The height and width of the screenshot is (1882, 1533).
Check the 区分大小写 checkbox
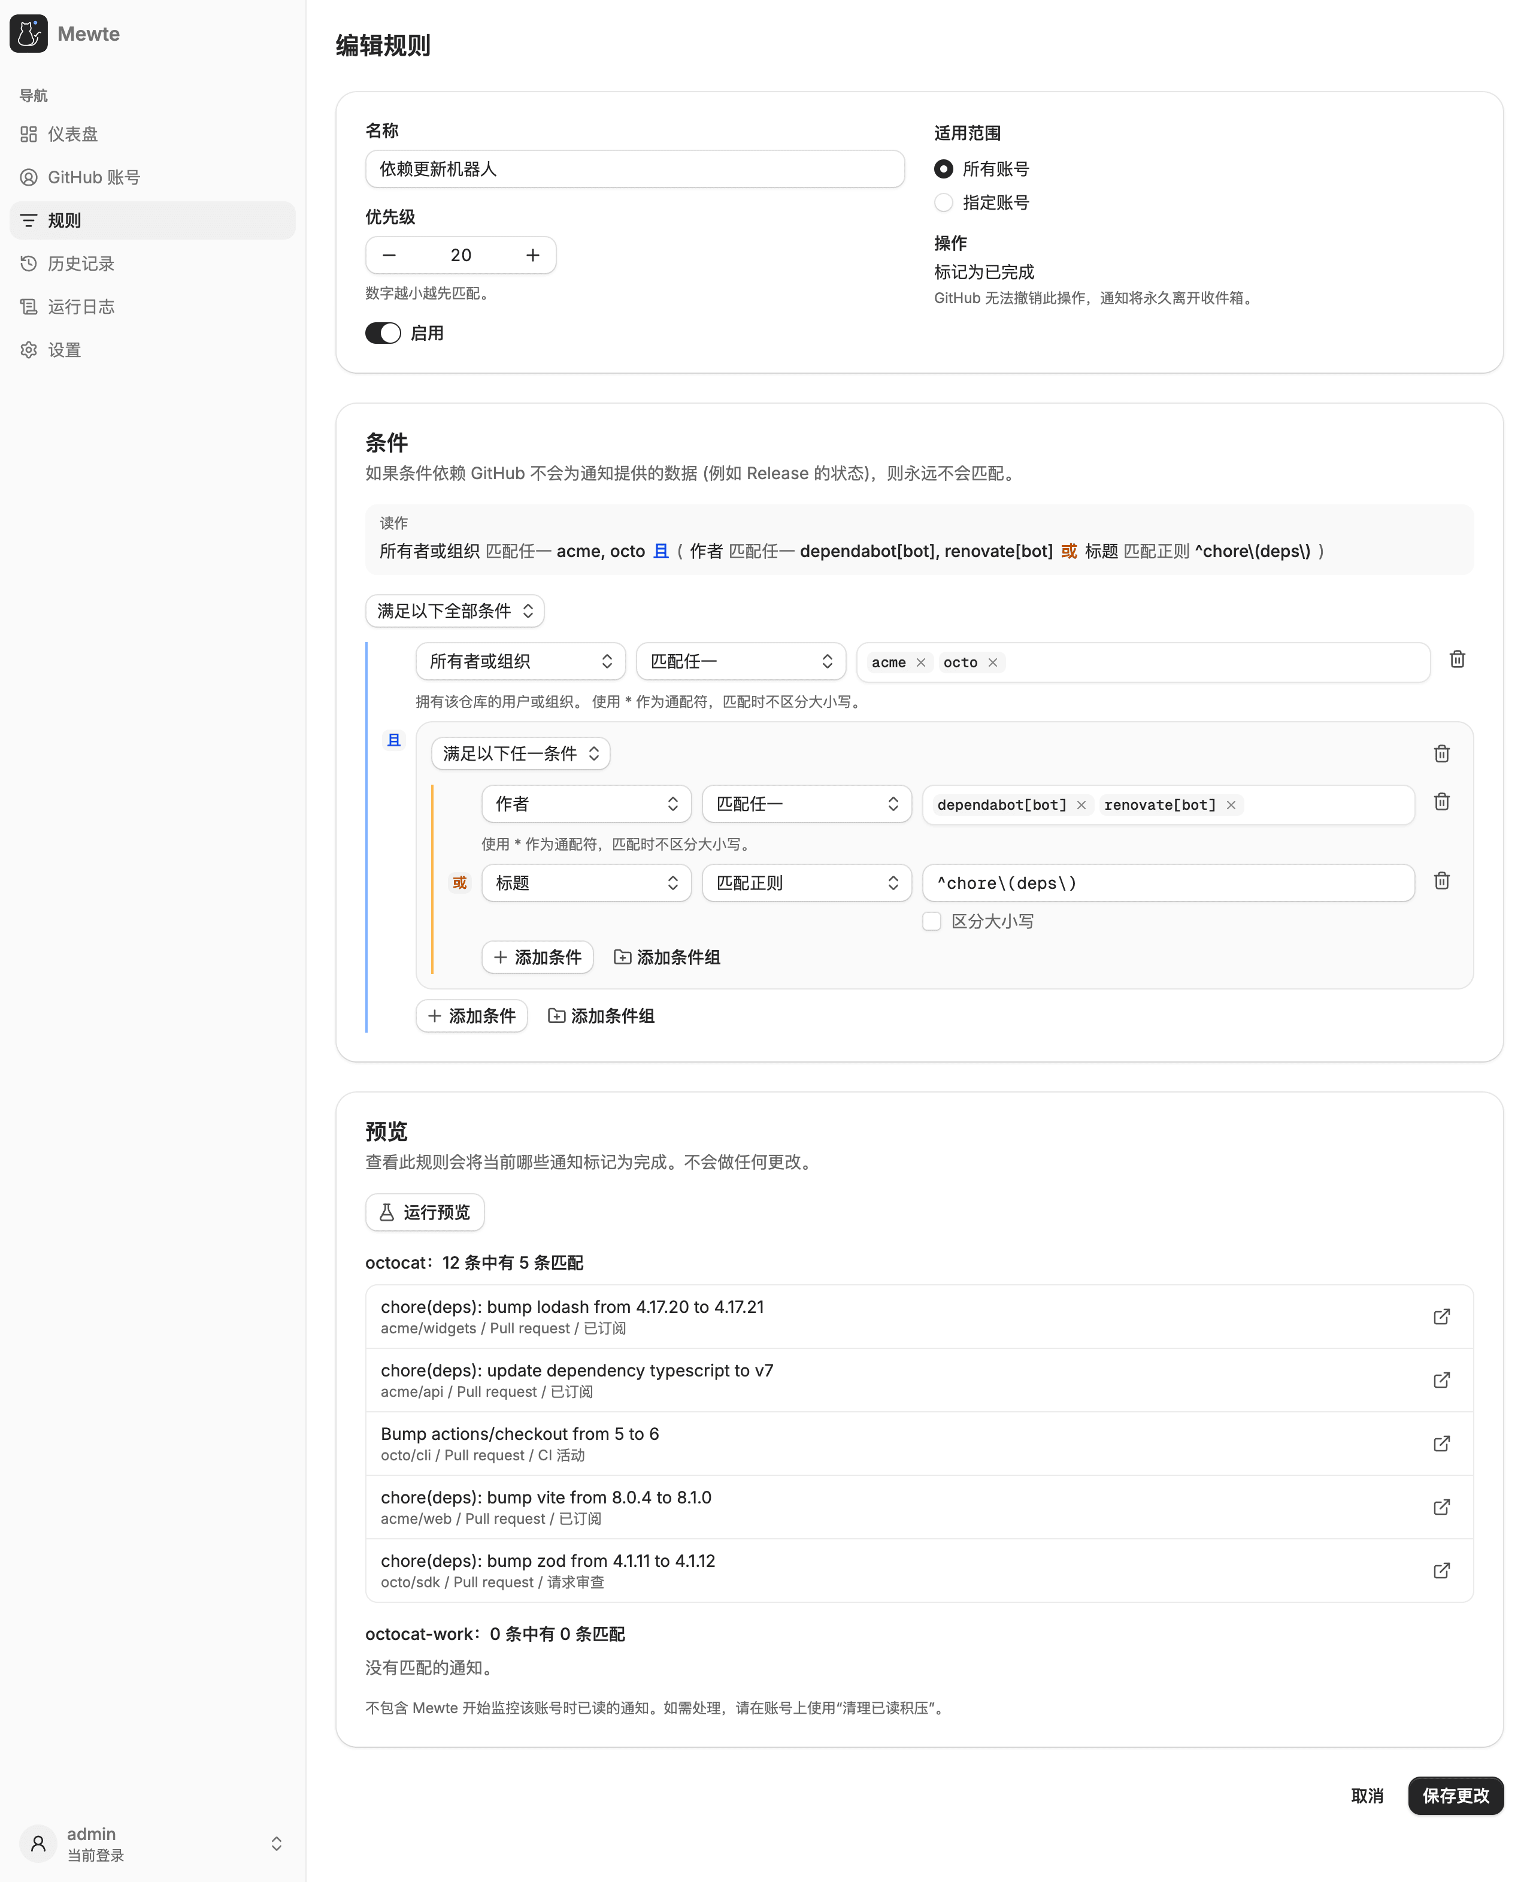coord(932,921)
